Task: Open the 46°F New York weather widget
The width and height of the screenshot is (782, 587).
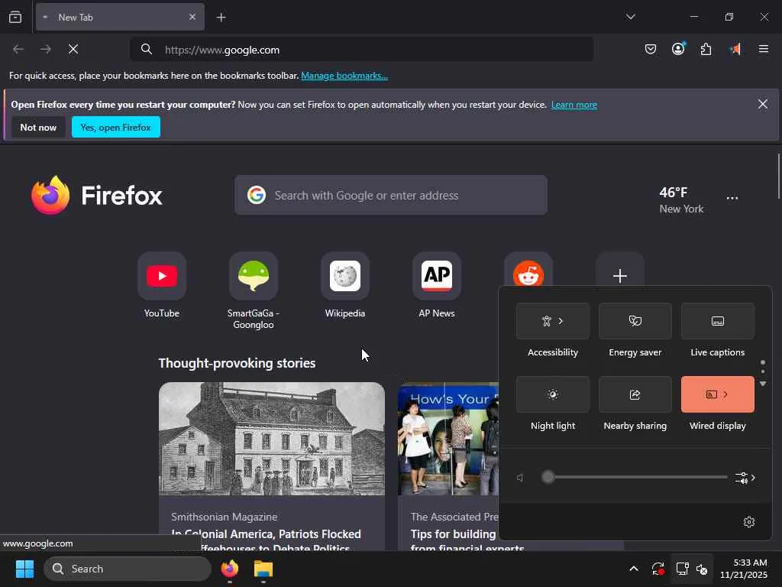Action: click(x=681, y=199)
